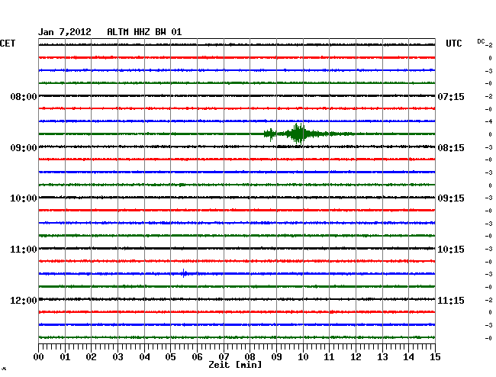
Task: Click the UTC time label "07:15"
Action: click(x=451, y=96)
